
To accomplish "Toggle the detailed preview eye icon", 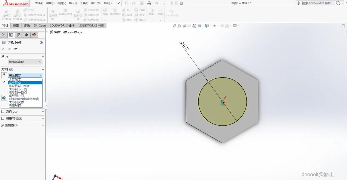I will 16,49.
